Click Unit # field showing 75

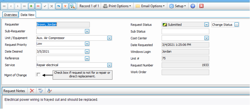tap(185, 58)
